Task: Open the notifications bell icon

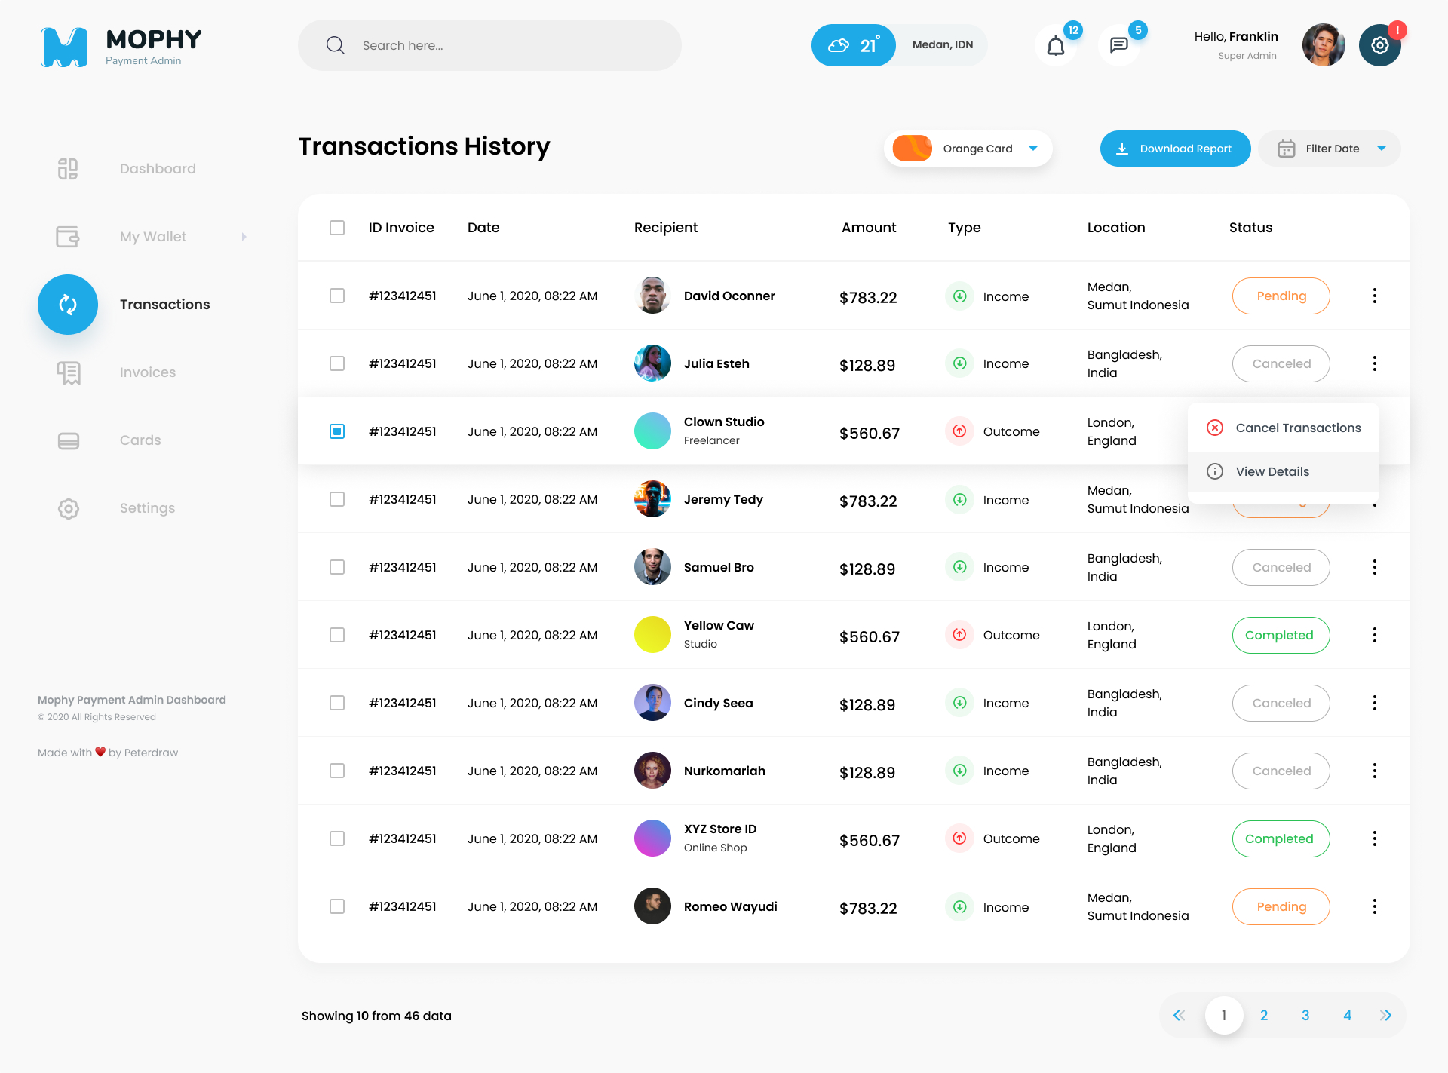Action: point(1055,46)
